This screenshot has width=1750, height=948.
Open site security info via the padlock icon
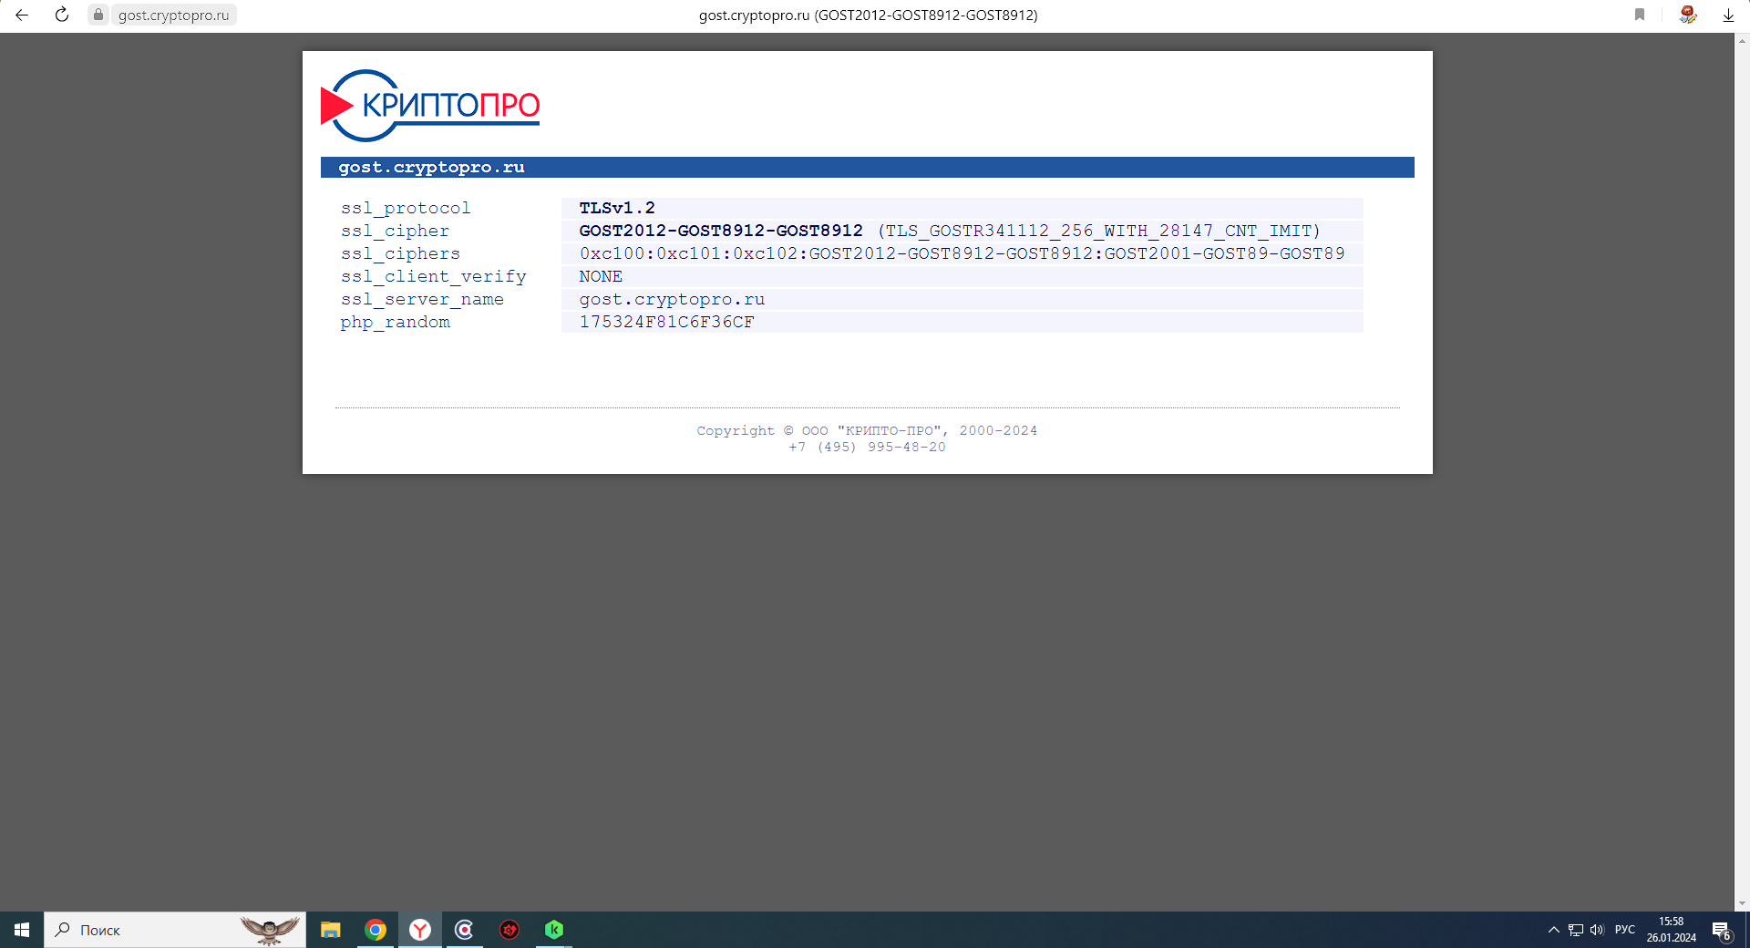tap(98, 15)
